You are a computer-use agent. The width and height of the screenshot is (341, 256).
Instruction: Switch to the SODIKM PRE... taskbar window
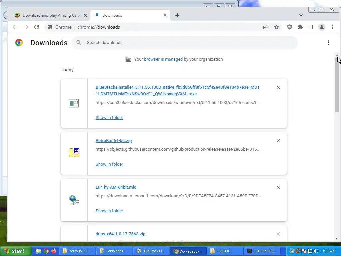[262, 251]
